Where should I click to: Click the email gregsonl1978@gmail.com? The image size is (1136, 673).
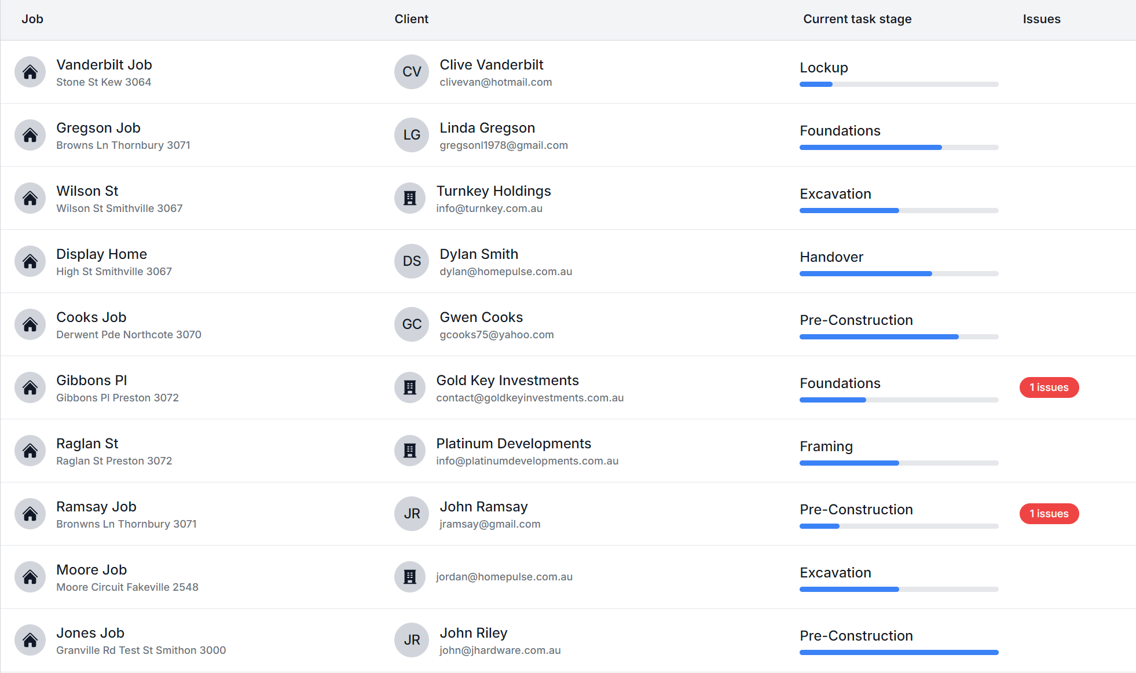(x=504, y=145)
